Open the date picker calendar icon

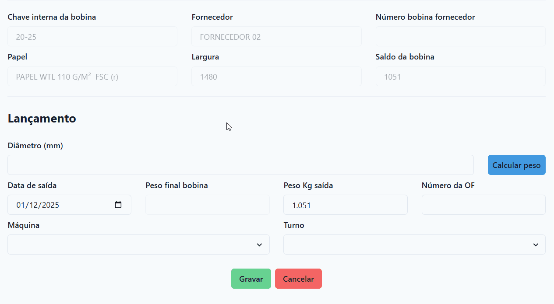(118, 205)
